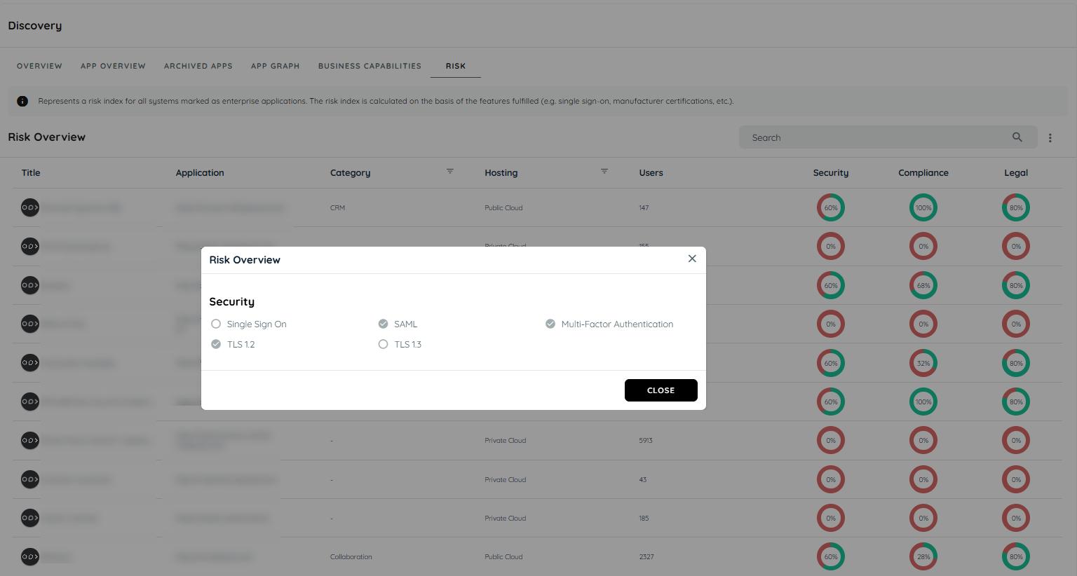Toggle the TLS 1.3 checkbox
The height and width of the screenshot is (576, 1077).
(383, 344)
